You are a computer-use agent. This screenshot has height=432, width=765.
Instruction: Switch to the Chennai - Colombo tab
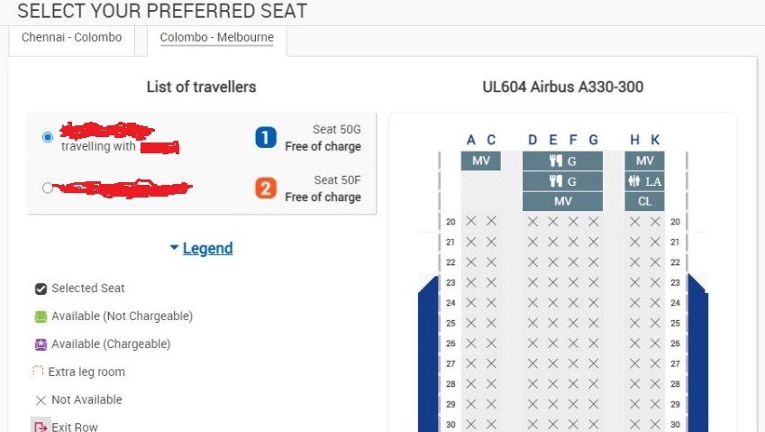(71, 38)
